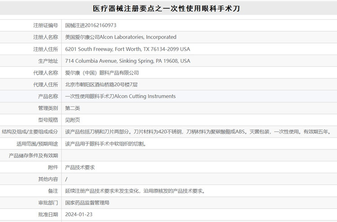This screenshot has width=337, height=222.
Task: Click the 审批部门 label
Action: click(x=48, y=203)
